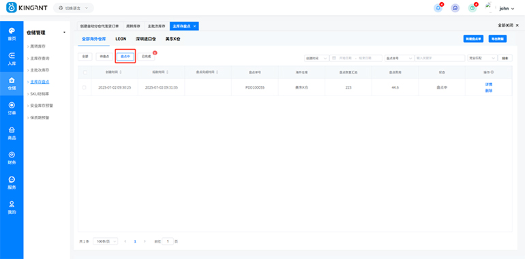The image size is (525, 259).
Task: Click the 44.6 cost cell
Action: 395,87
